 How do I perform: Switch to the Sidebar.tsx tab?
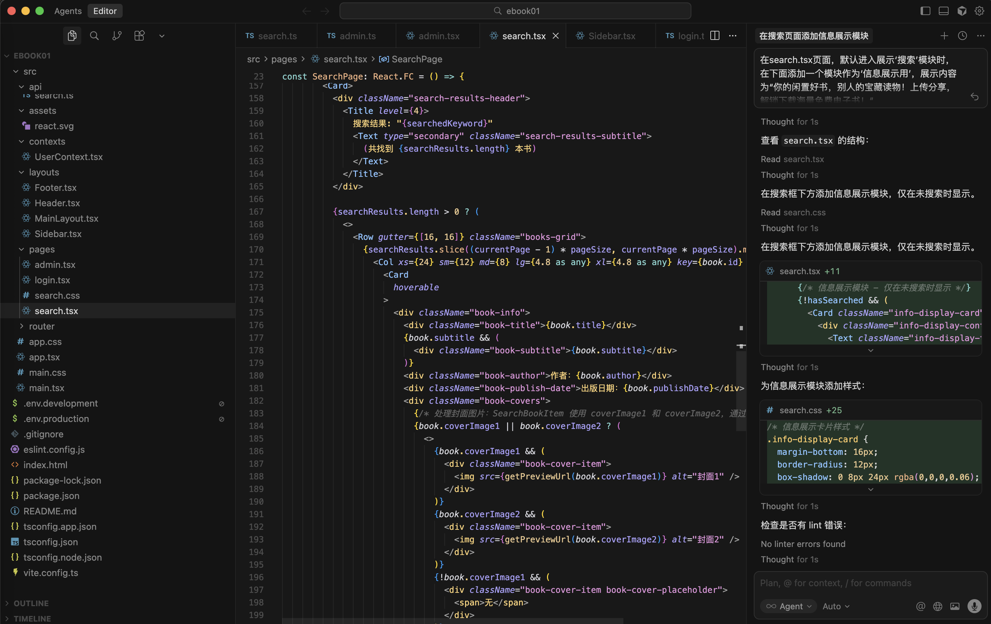pyautogui.click(x=611, y=36)
